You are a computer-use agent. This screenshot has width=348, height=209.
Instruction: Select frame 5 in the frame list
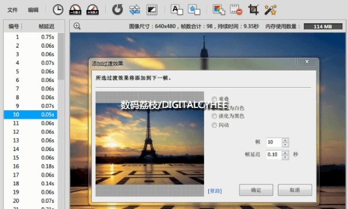pyautogui.click(x=31, y=71)
